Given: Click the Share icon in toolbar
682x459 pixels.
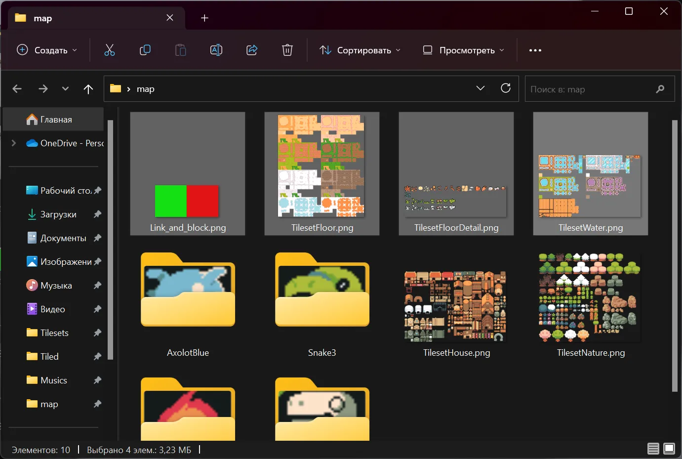Looking at the screenshot, I should point(252,50).
